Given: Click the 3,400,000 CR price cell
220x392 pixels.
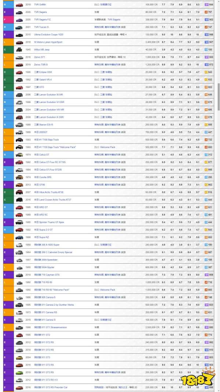Looking at the screenshot, I should 152,42.
